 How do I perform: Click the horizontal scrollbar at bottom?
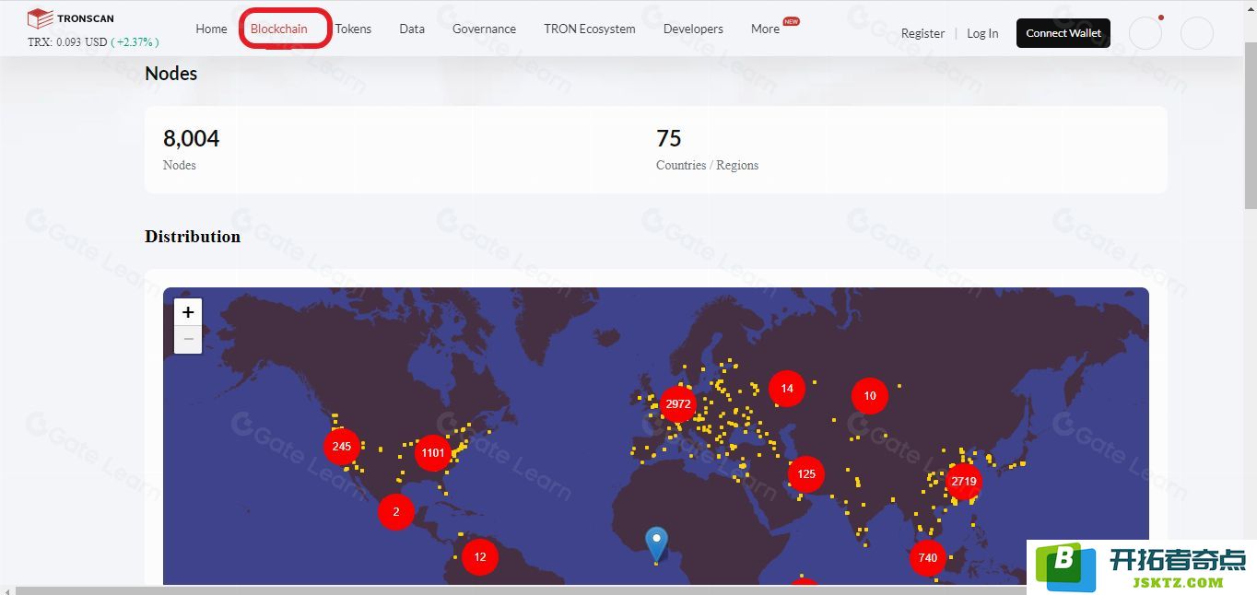tap(521, 589)
